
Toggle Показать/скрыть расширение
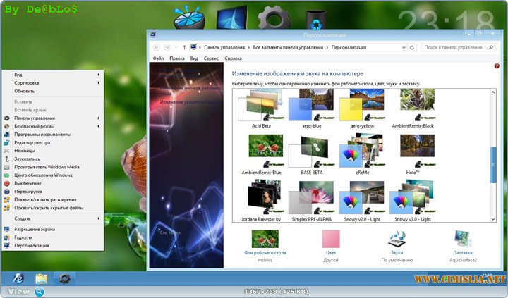[x=44, y=199]
